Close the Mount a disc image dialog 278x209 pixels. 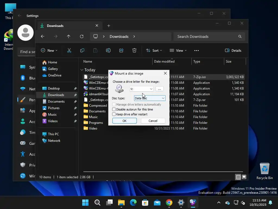(x=165, y=73)
